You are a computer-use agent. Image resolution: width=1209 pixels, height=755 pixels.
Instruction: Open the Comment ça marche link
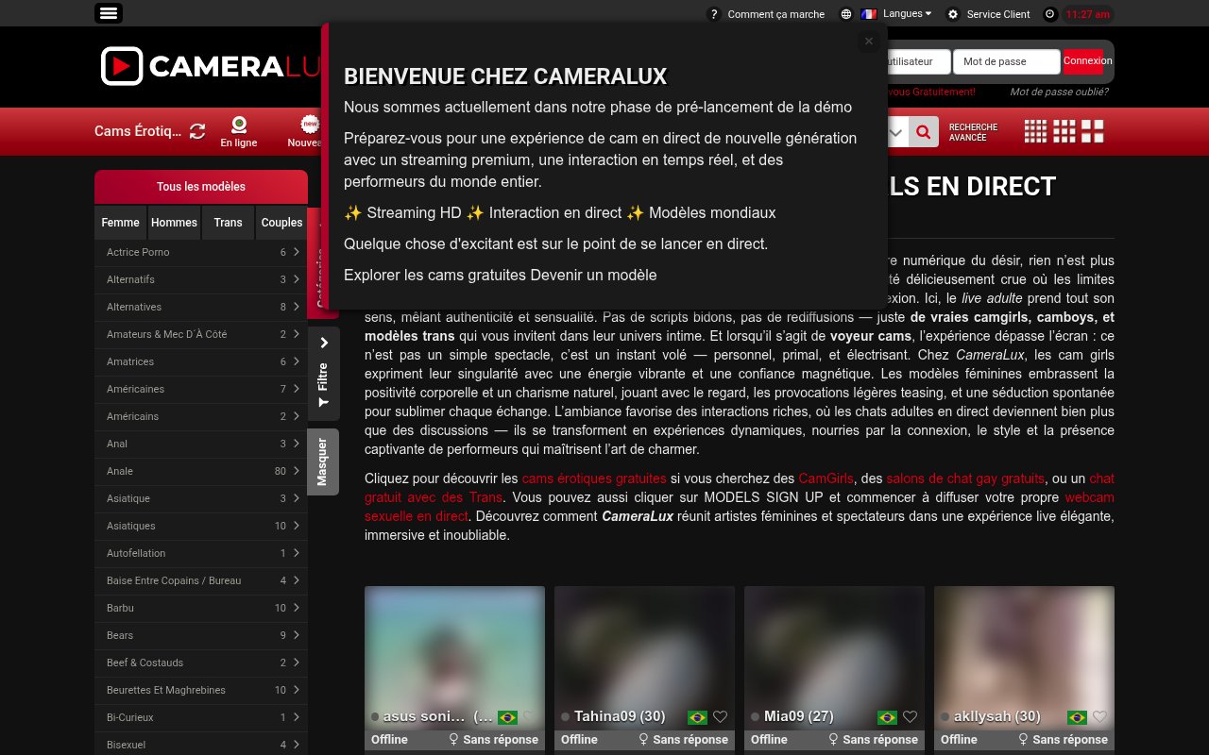click(776, 14)
